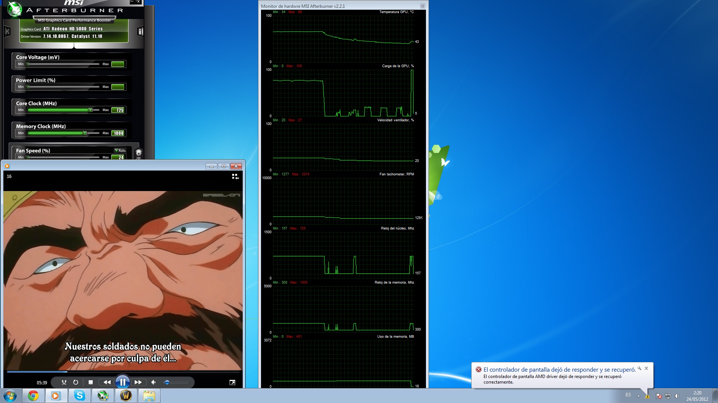The height and width of the screenshot is (403, 718).
Task: Turn on repeat in Media Player
Action: (x=76, y=382)
